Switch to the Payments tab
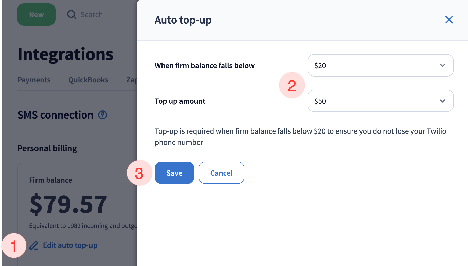 (x=34, y=80)
